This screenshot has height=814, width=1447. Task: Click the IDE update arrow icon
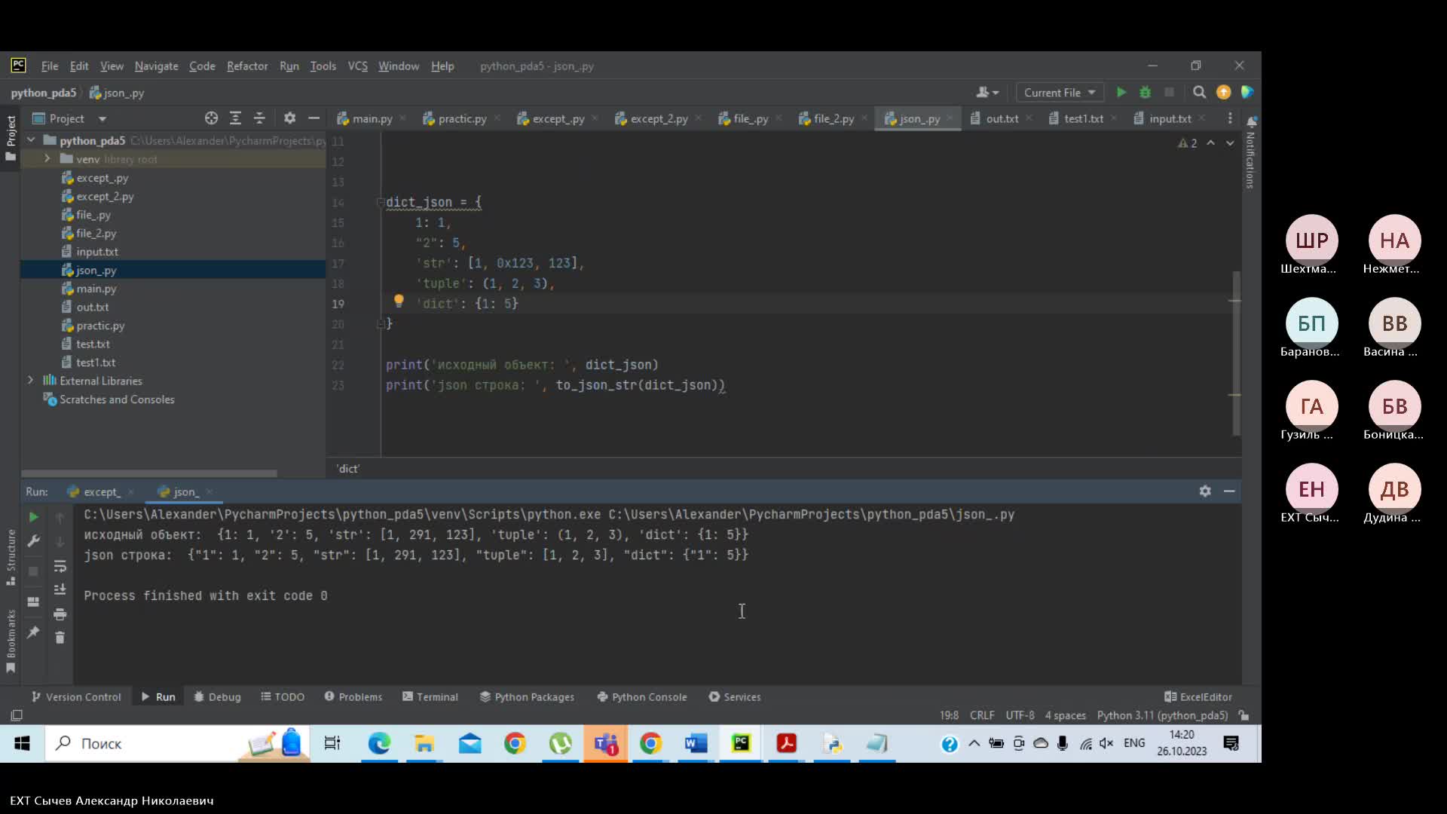click(1223, 93)
